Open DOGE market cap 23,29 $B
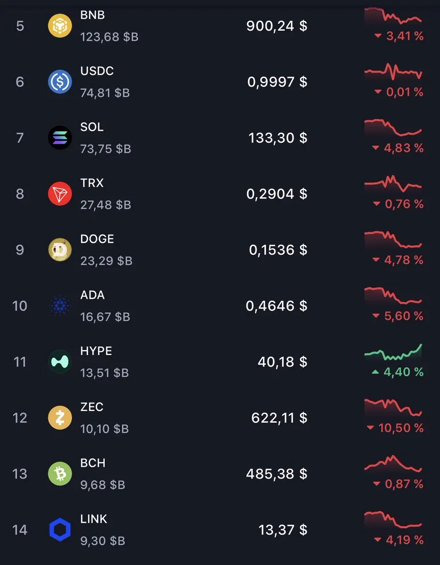Screen dimensions: 440x565 coord(106,260)
